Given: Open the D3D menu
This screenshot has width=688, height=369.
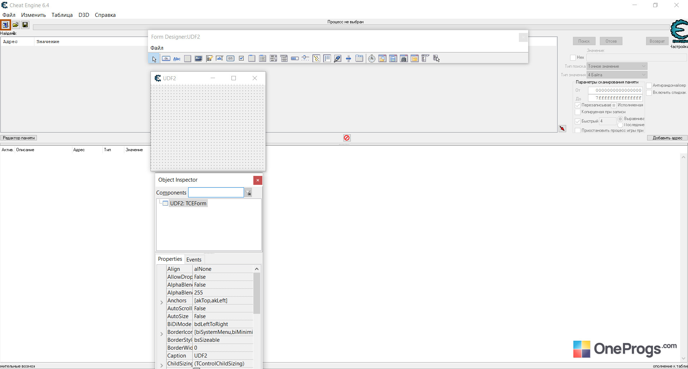Looking at the screenshot, I should tap(84, 15).
